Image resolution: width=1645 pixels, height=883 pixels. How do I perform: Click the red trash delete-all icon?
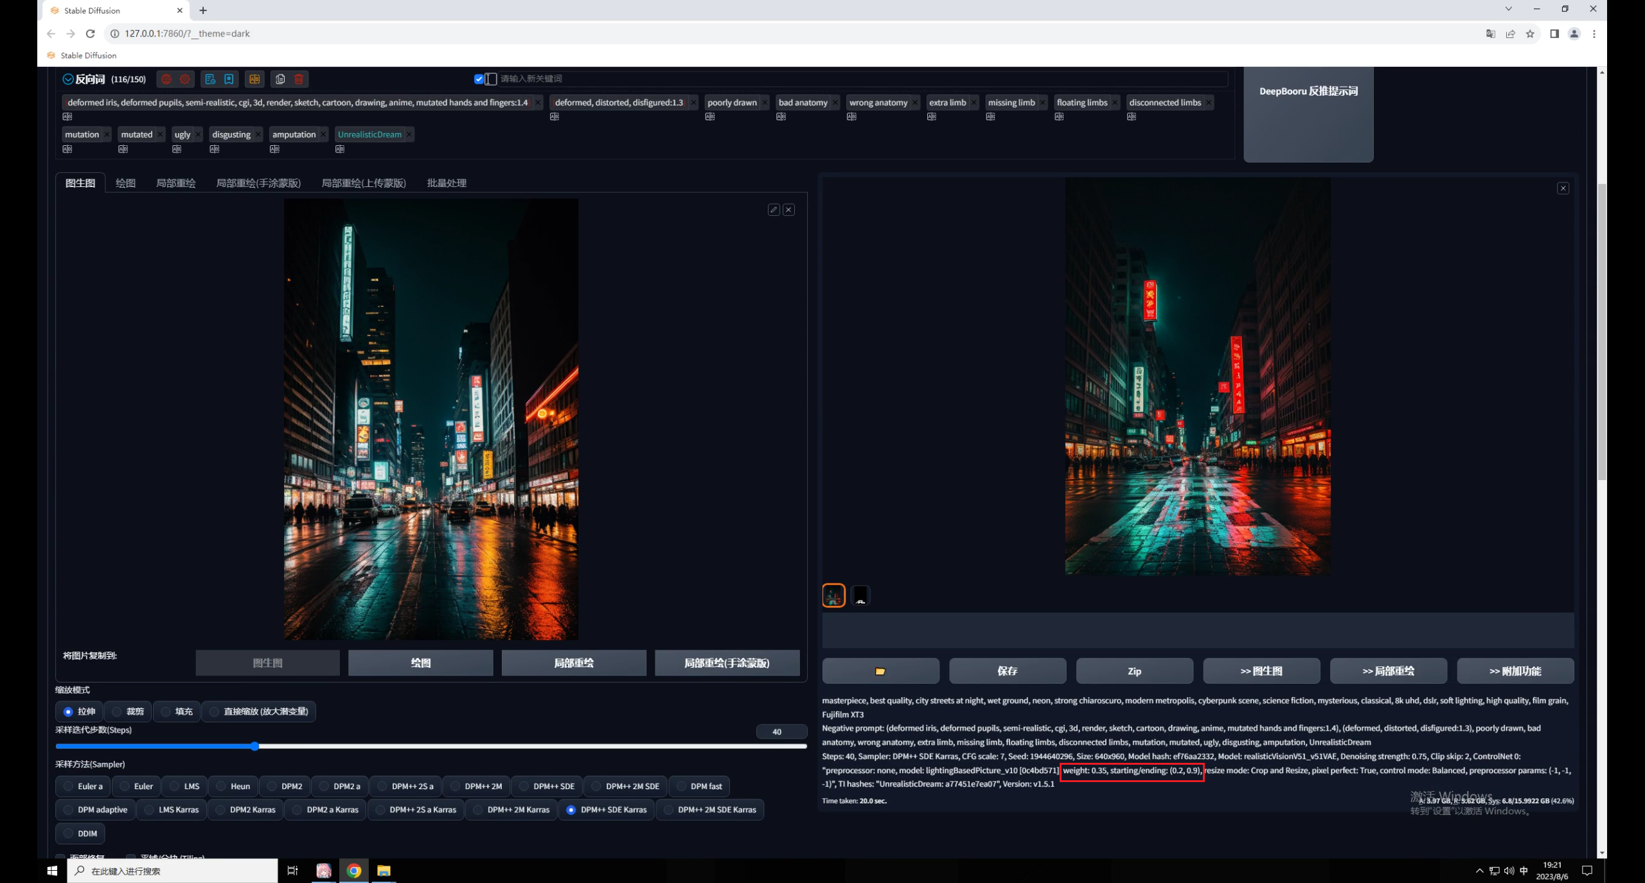[299, 79]
